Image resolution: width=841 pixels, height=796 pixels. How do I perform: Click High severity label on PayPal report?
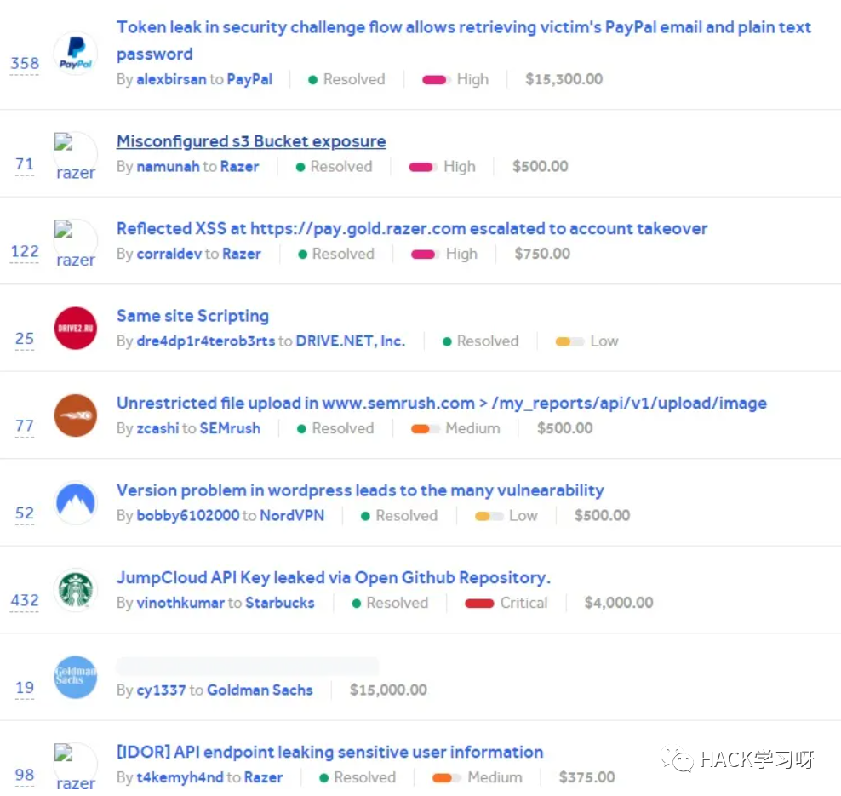tap(472, 79)
